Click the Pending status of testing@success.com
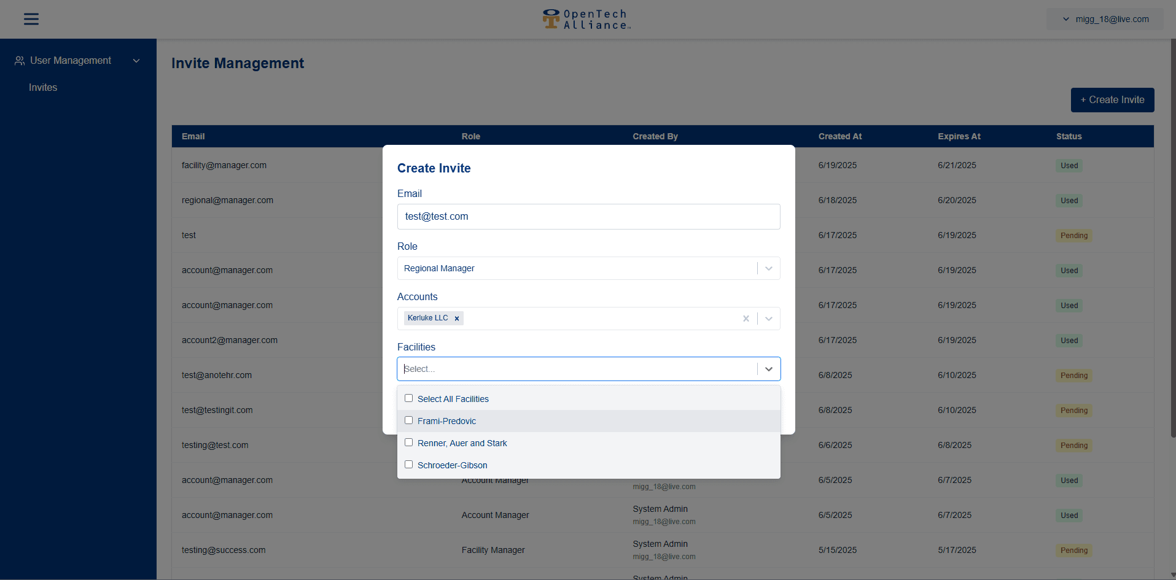 coord(1074,551)
